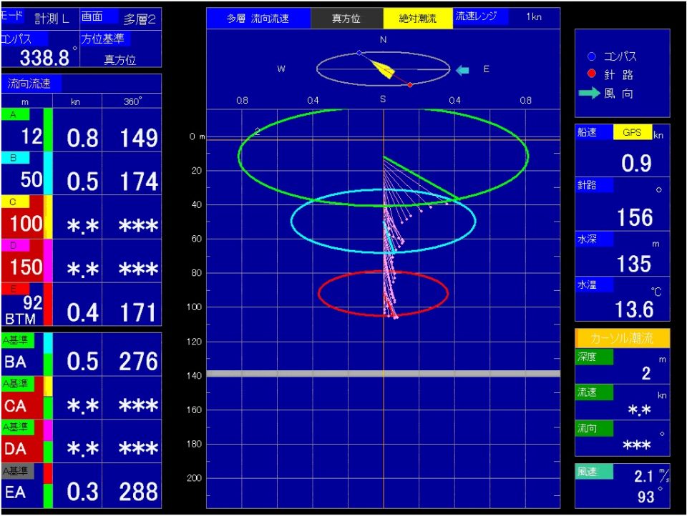Click the 画面 label
The height and width of the screenshot is (516, 687).
coord(99,16)
